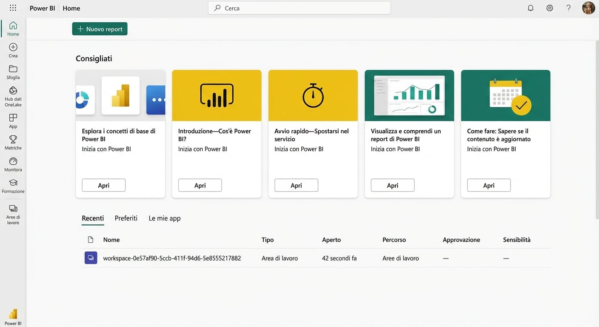Sort by Tipo column header
599x327 pixels.
(268, 240)
